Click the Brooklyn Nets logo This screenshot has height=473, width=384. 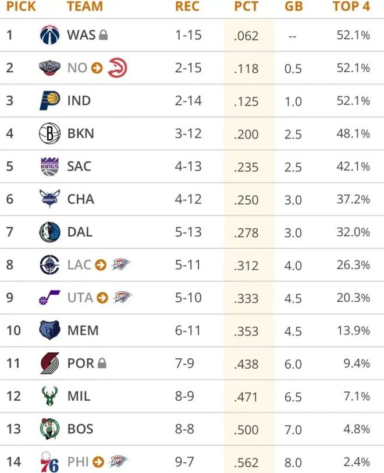click(49, 133)
